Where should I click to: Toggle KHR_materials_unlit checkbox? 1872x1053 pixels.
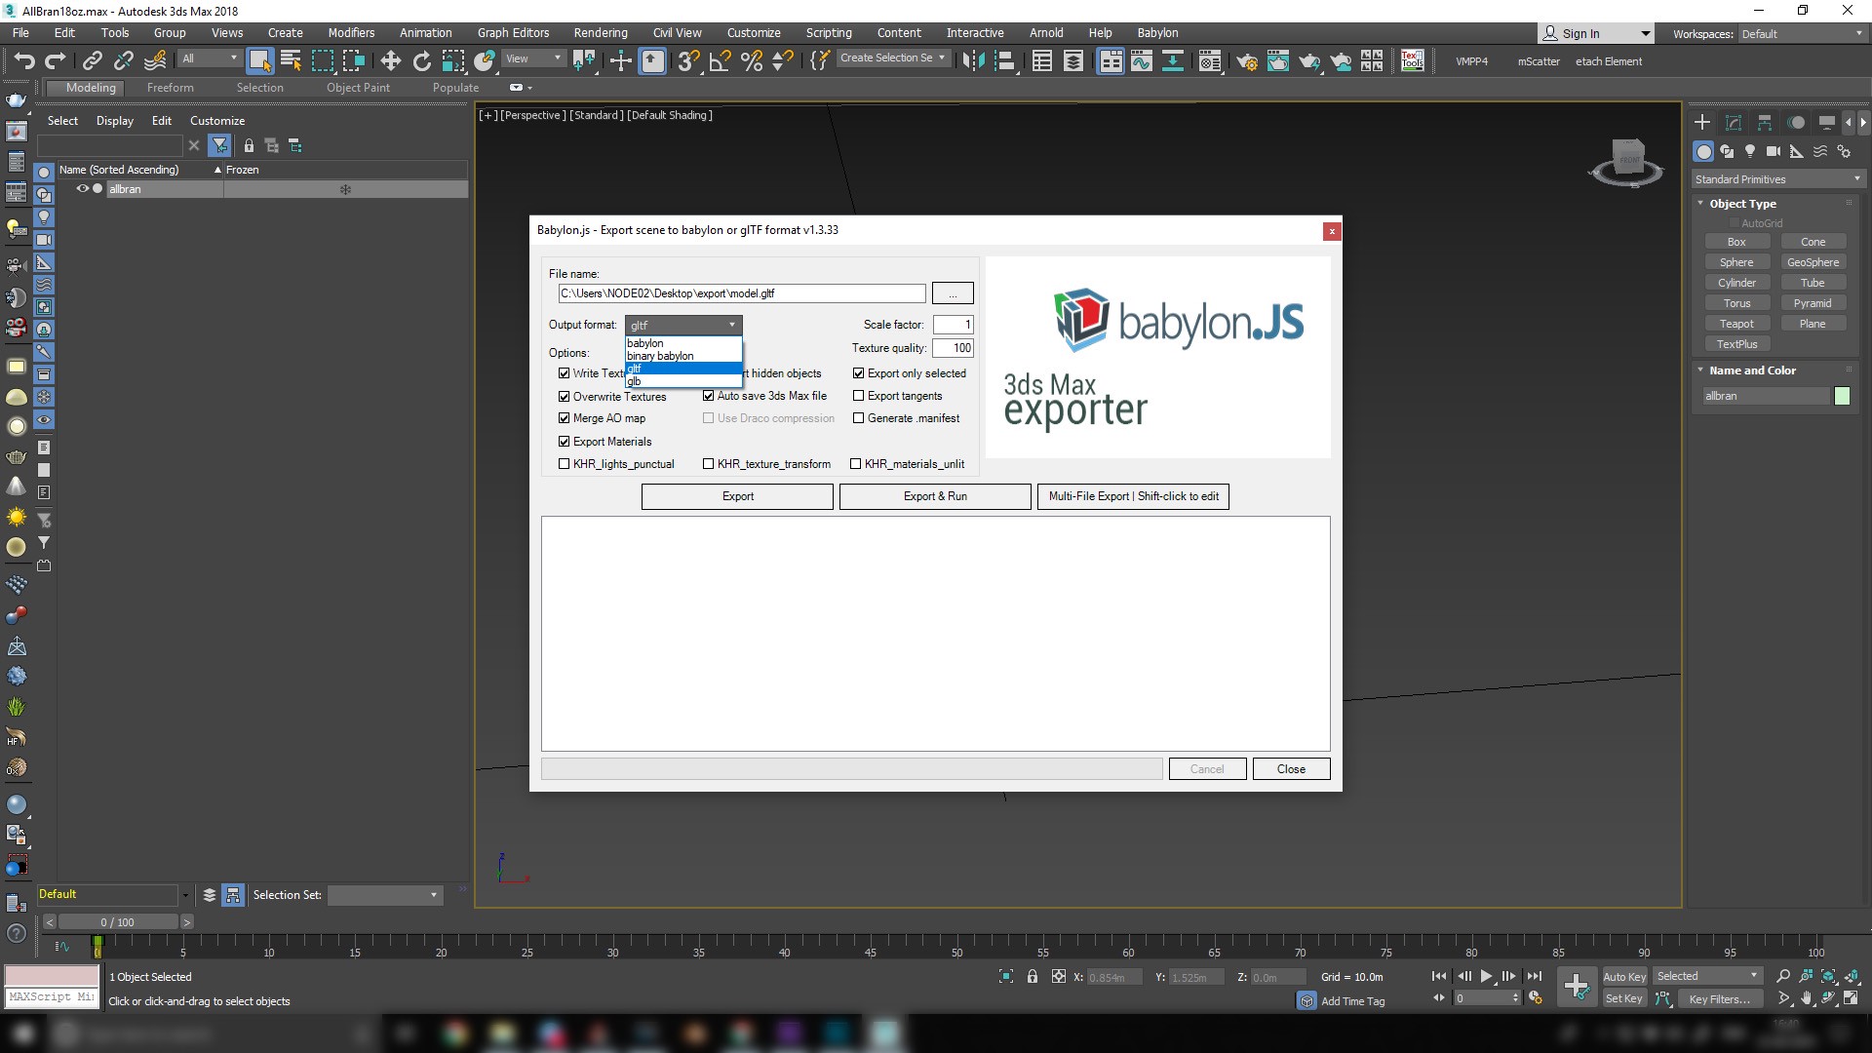coord(856,464)
